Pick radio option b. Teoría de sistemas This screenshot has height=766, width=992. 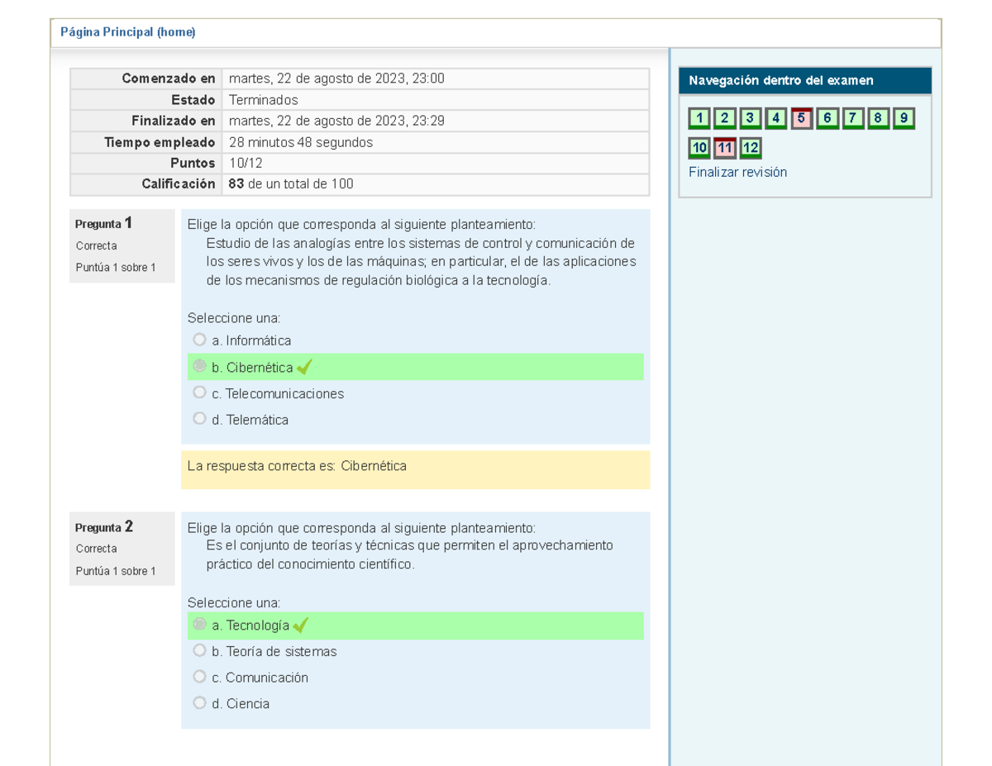(199, 650)
